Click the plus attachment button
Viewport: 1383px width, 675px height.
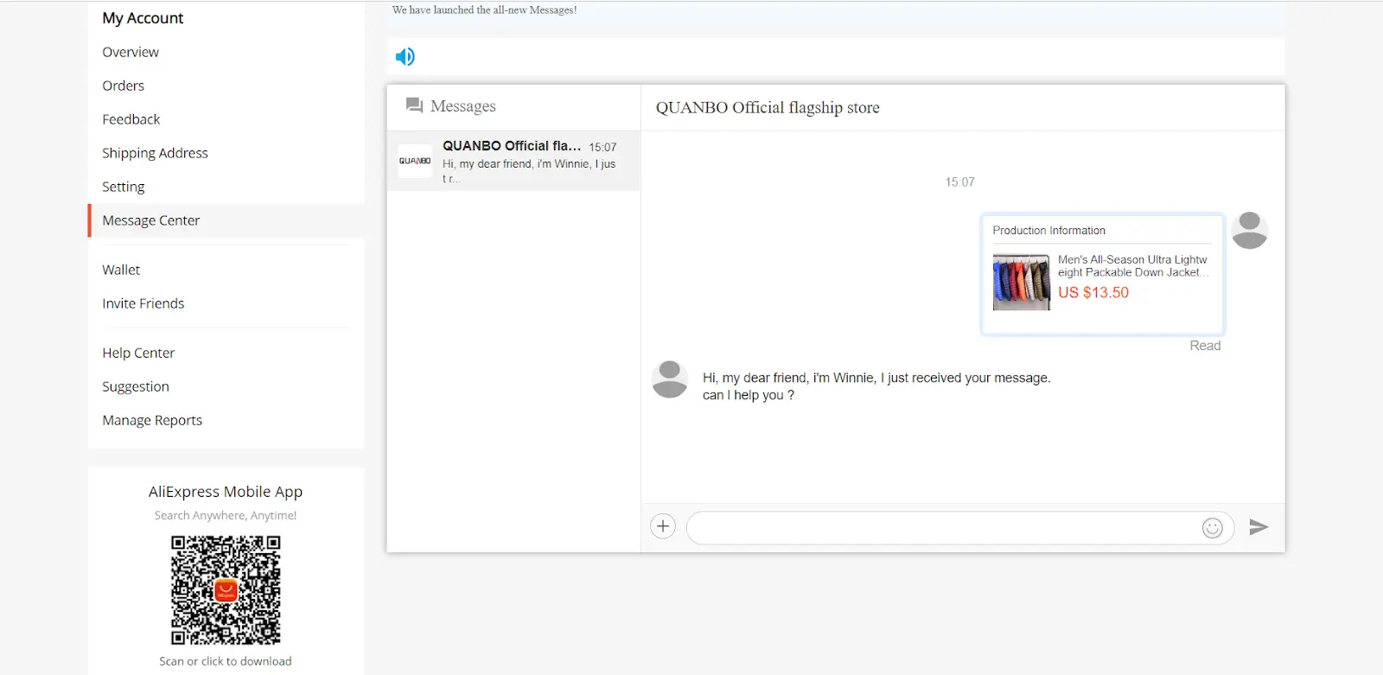point(663,525)
